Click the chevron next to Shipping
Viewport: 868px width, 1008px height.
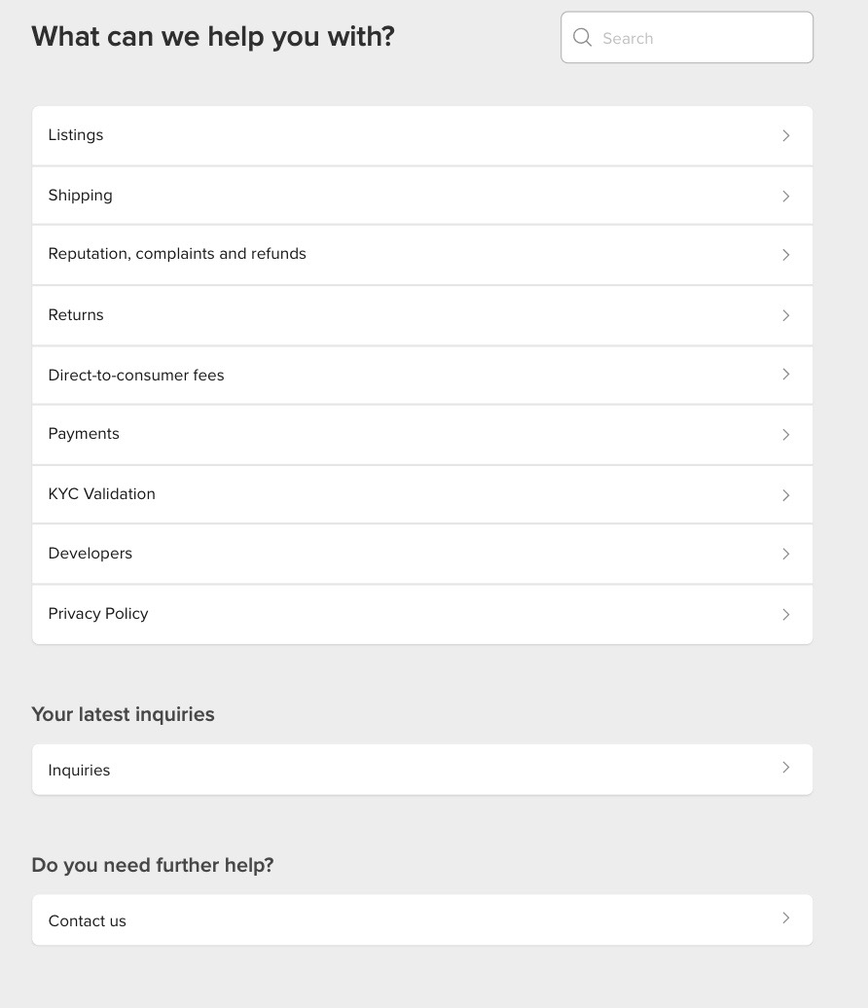[x=785, y=197]
